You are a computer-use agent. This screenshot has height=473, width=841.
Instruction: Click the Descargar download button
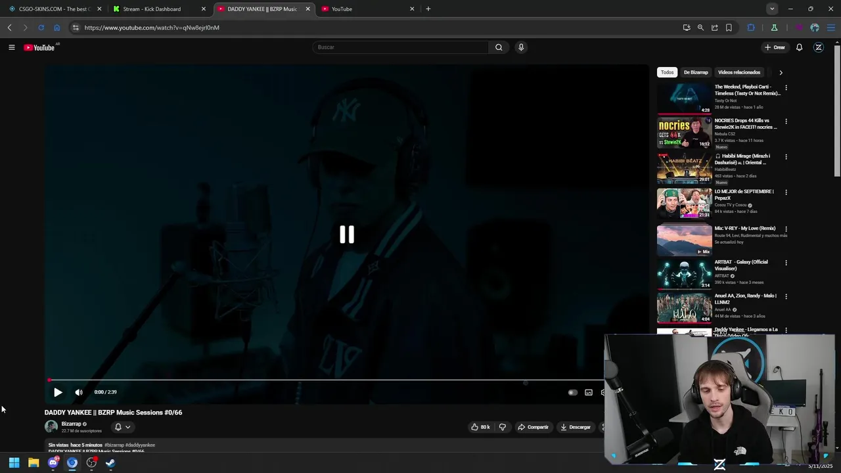pyautogui.click(x=576, y=427)
